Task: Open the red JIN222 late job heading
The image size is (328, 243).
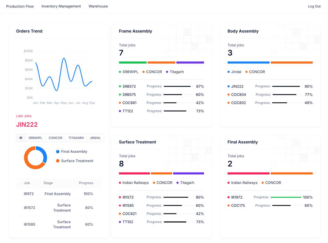Action: 27,125
